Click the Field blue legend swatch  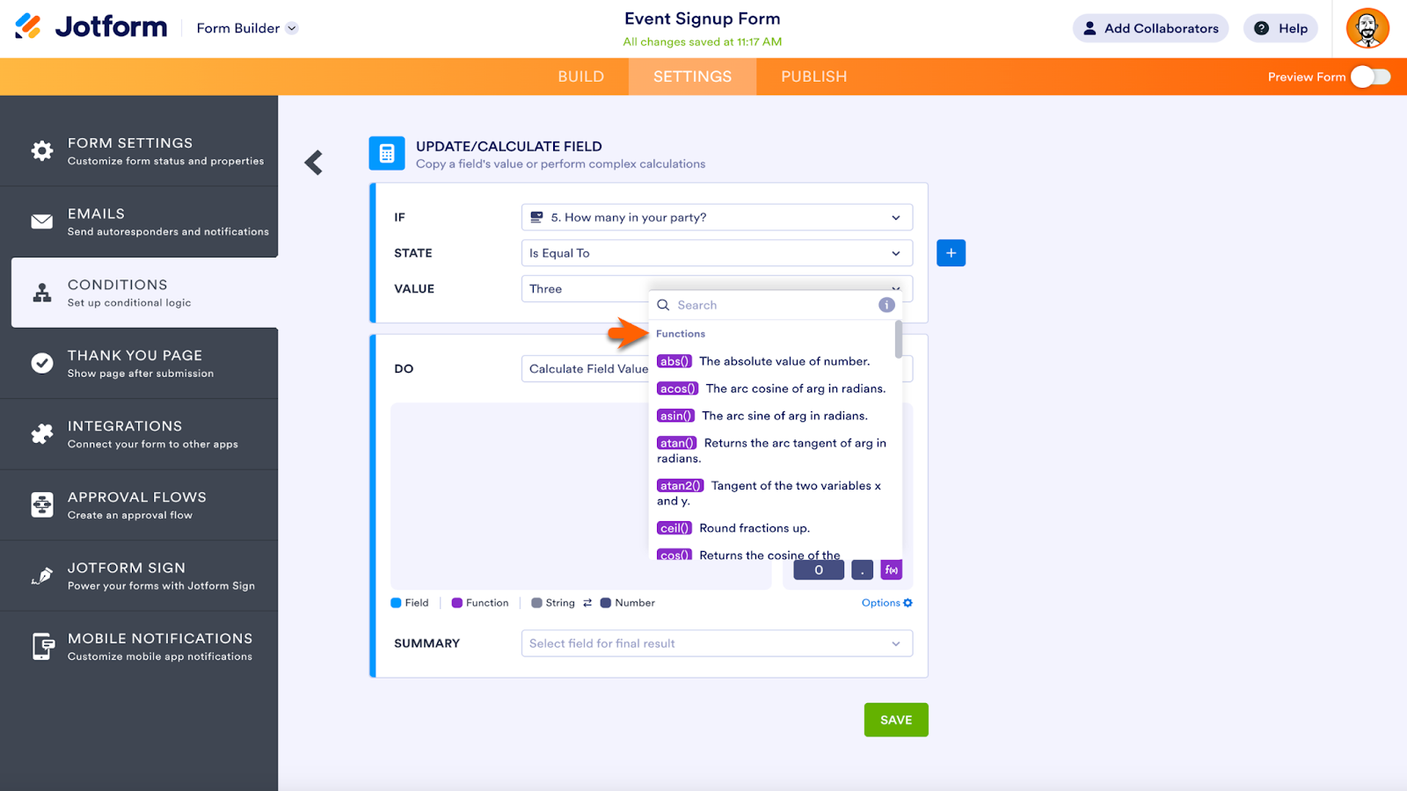click(396, 603)
